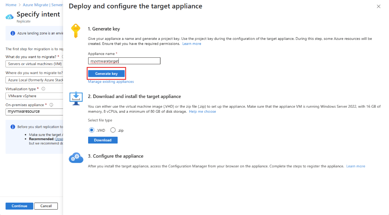Close the Deploy and configure panel

click(379, 7)
